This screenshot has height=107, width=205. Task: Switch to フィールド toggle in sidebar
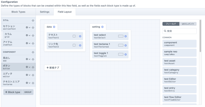171,24
